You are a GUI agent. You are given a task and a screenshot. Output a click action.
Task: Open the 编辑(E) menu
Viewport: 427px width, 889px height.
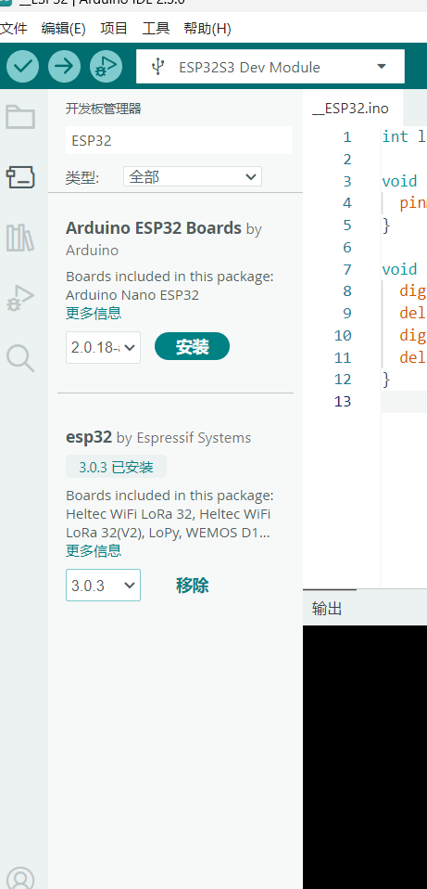63,29
